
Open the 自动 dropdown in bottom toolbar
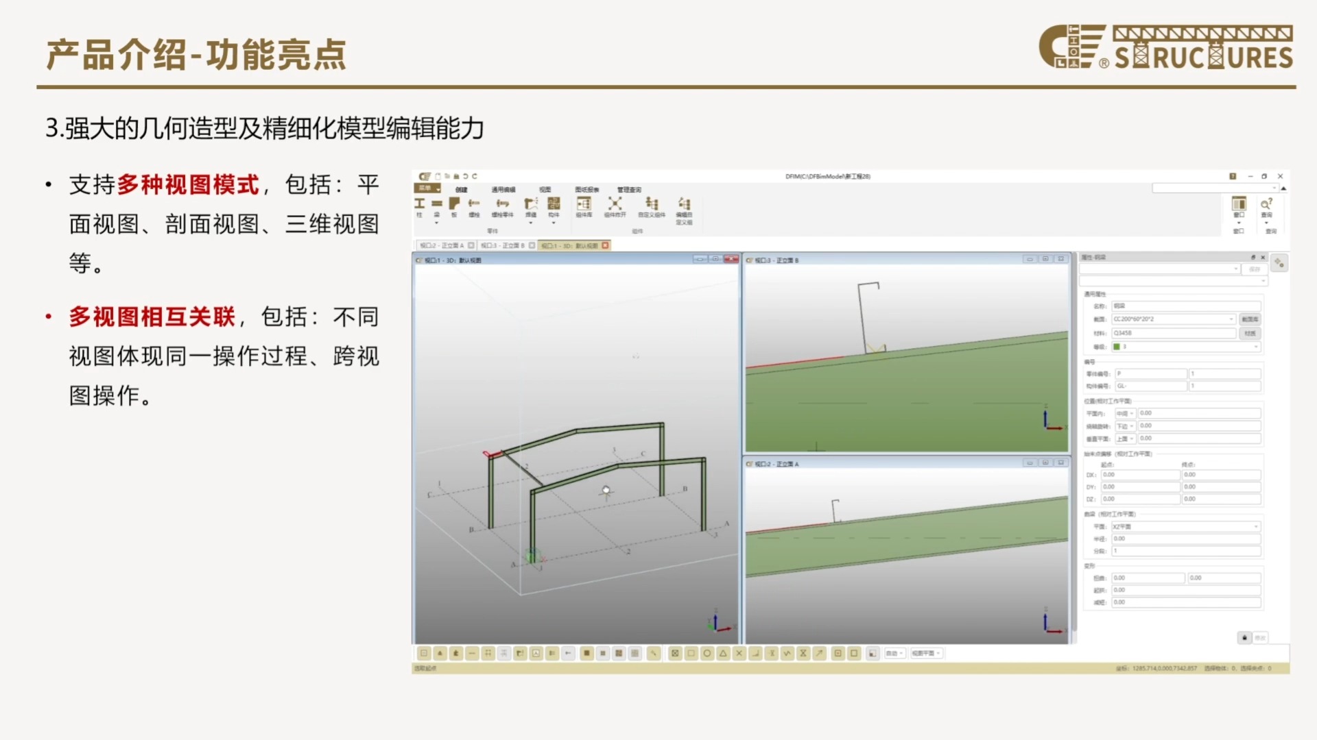[x=894, y=654]
